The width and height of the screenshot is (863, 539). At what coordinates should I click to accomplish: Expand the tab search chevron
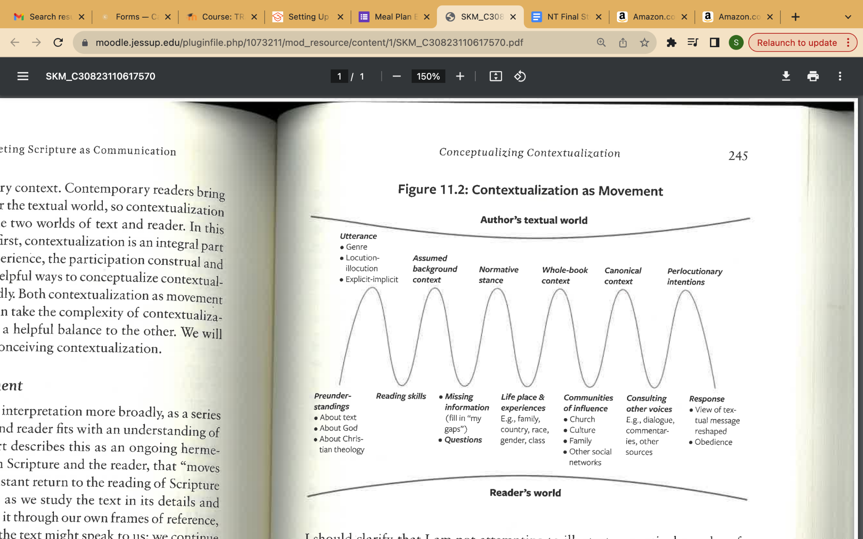848,17
